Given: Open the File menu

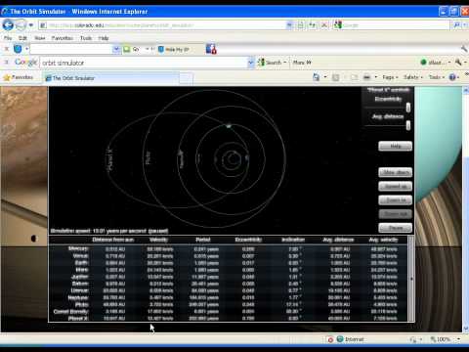Looking at the screenshot, I should coord(8,38).
